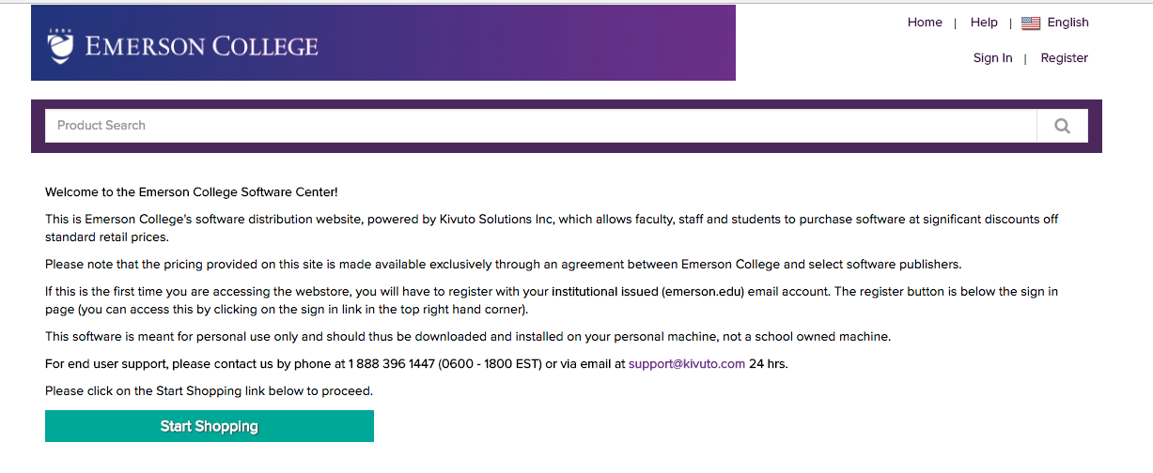
Task: Open the Home page link
Action: (x=925, y=23)
